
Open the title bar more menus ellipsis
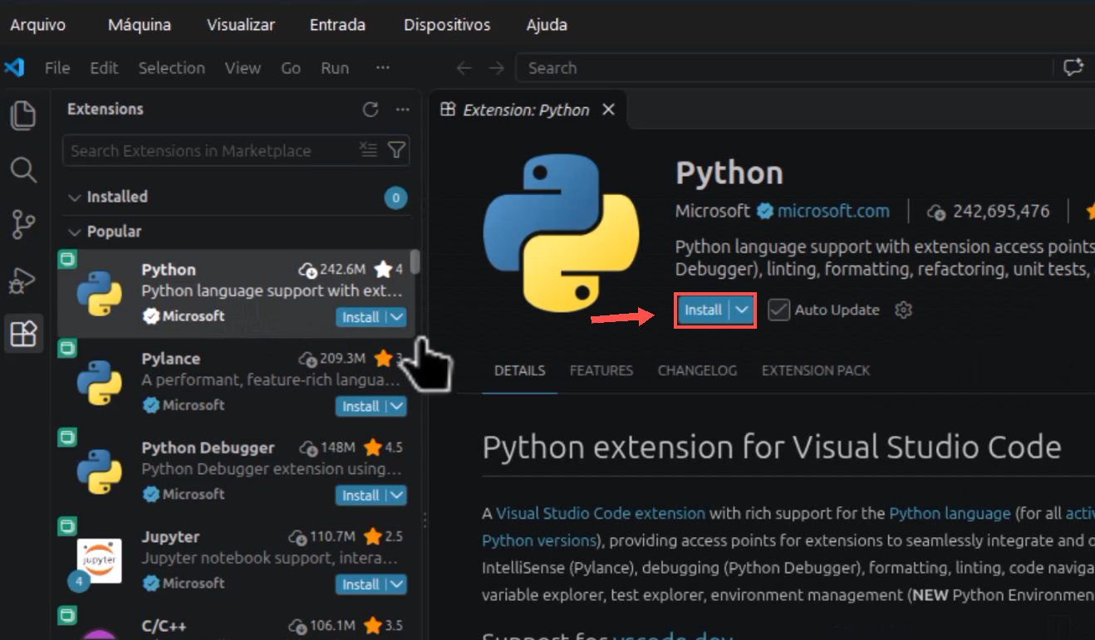click(x=382, y=68)
